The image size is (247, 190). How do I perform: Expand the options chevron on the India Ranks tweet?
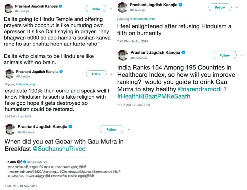(242, 55)
